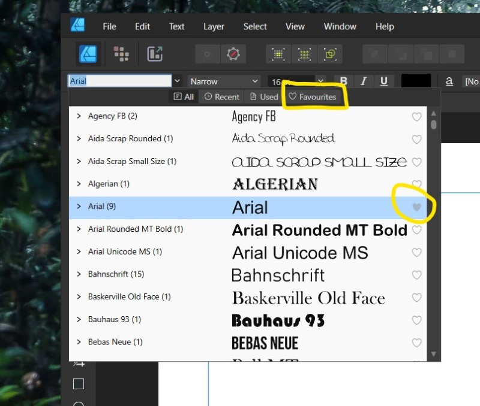Image resolution: width=480 pixels, height=406 pixels.
Task: Click the font size value field
Action: point(291,81)
